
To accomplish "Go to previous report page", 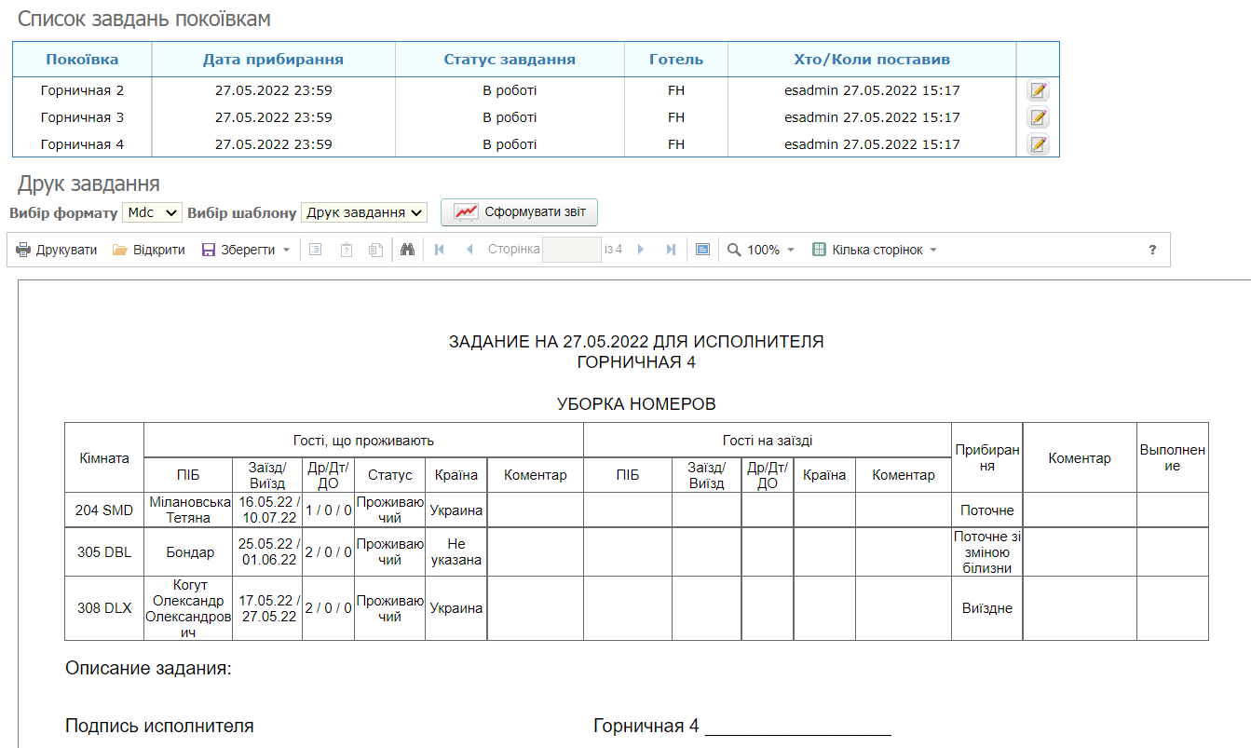I will point(469,250).
